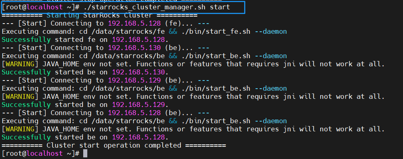Click the last yellow WARNING label
Screen dimensions: 403x159
pos(20,129)
